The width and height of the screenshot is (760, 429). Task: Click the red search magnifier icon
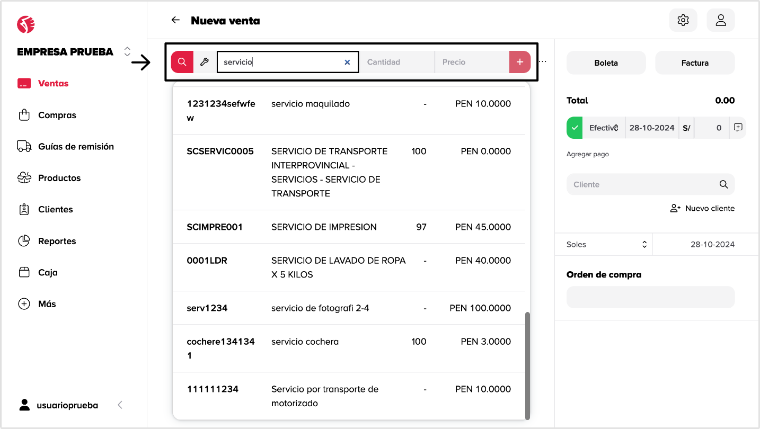182,62
